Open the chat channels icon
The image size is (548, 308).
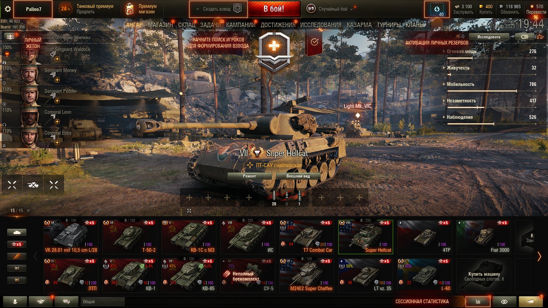click(66, 301)
